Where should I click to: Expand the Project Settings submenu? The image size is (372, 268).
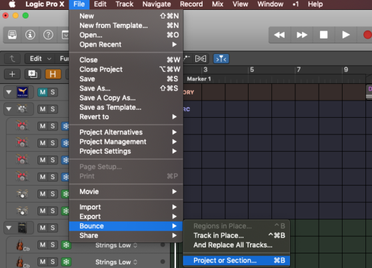126,151
